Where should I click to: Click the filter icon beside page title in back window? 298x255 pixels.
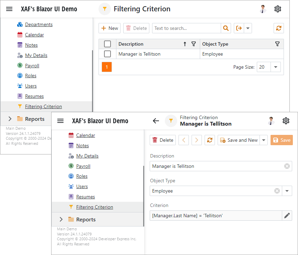(104, 9)
